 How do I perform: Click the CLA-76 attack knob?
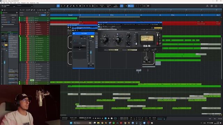click(x=128, y=36)
